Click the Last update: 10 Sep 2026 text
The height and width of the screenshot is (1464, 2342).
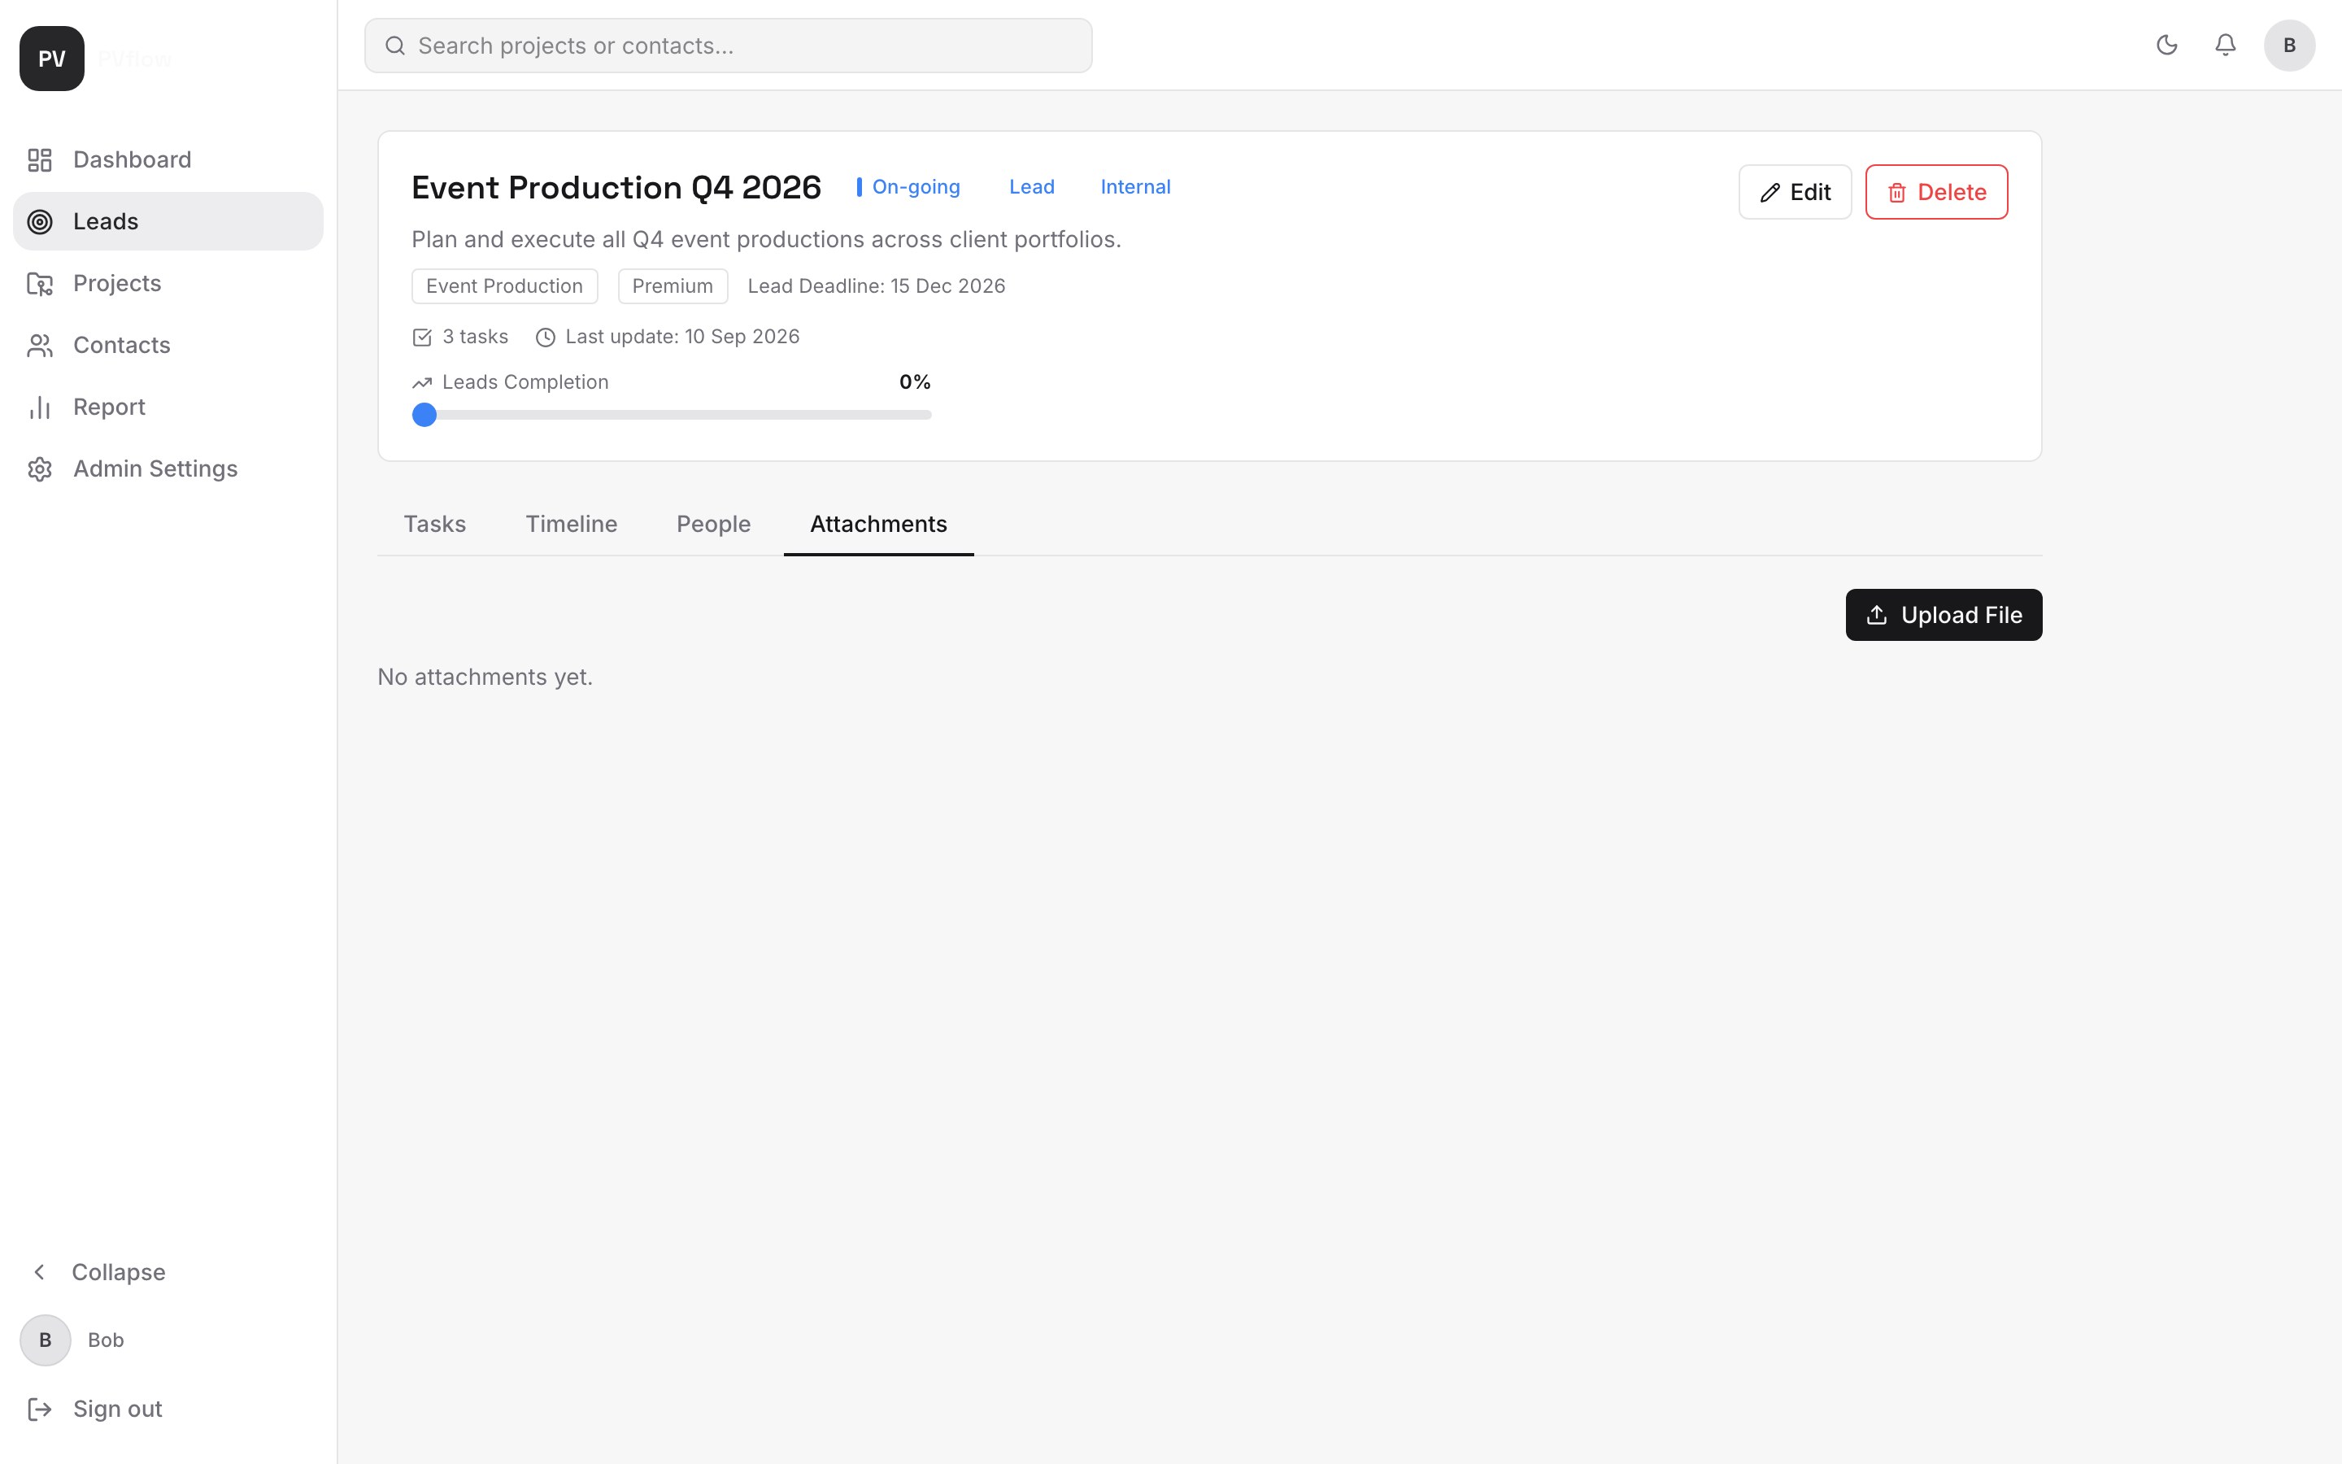(682, 337)
